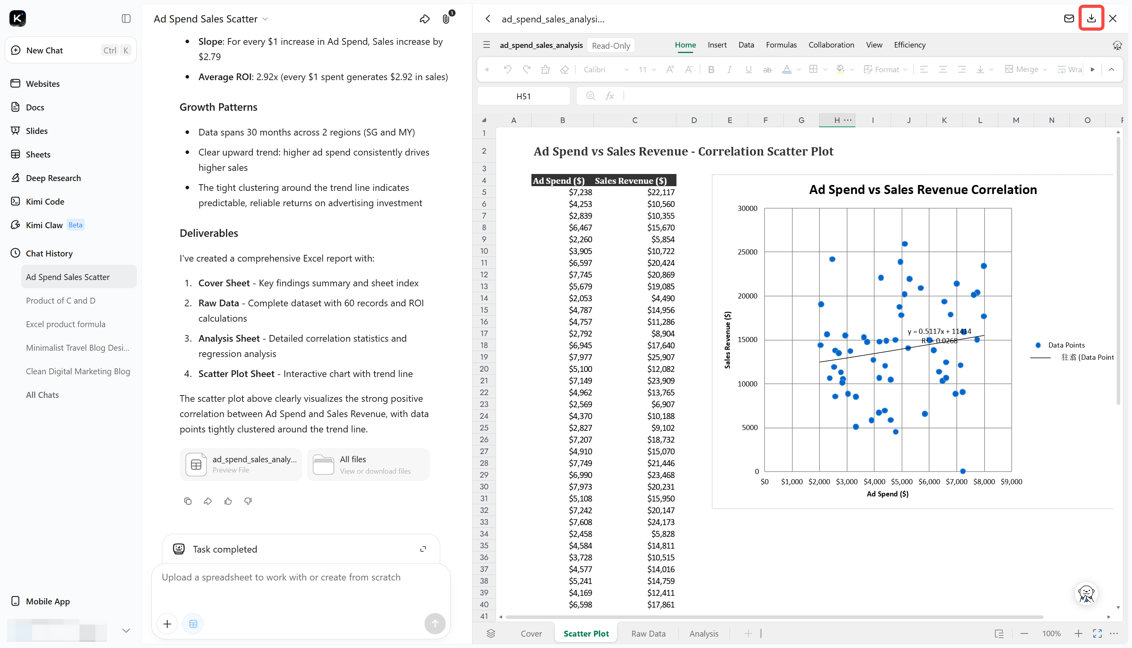Screen dimensions: 1132x648
Task: Click the borders icon
Action: (813, 70)
